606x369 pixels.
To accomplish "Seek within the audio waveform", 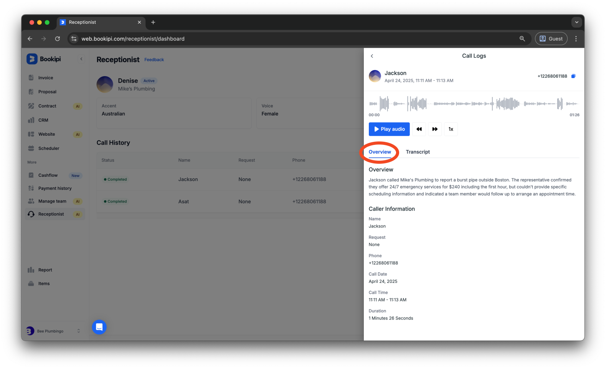I will pos(474,104).
